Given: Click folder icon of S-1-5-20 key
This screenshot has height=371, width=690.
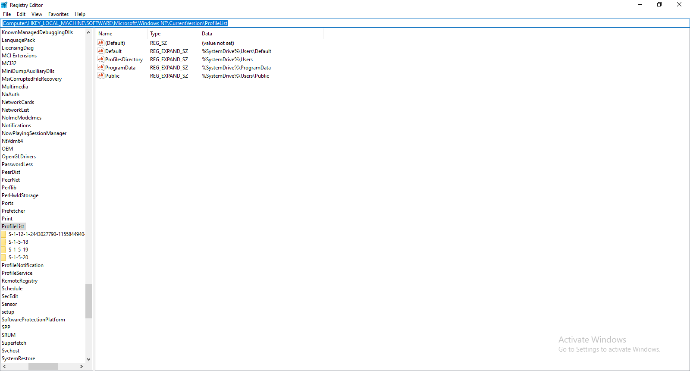Looking at the screenshot, I should point(3,258).
